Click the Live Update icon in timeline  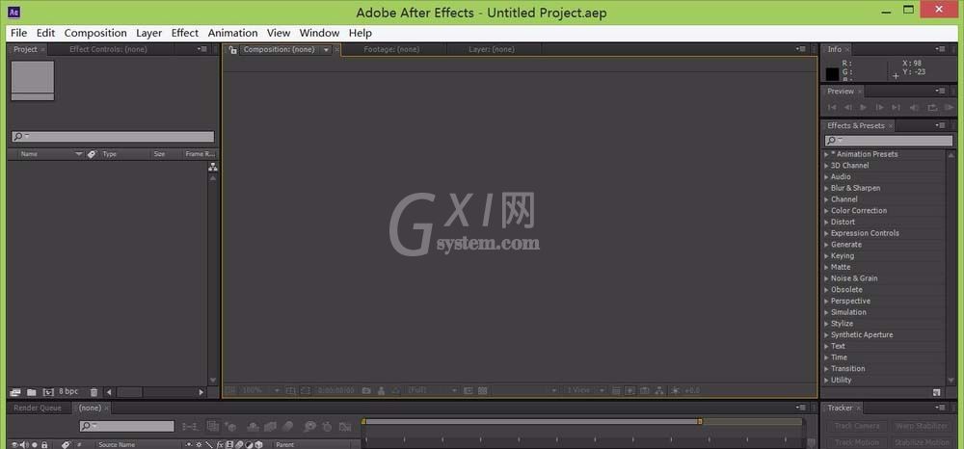click(213, 426)
